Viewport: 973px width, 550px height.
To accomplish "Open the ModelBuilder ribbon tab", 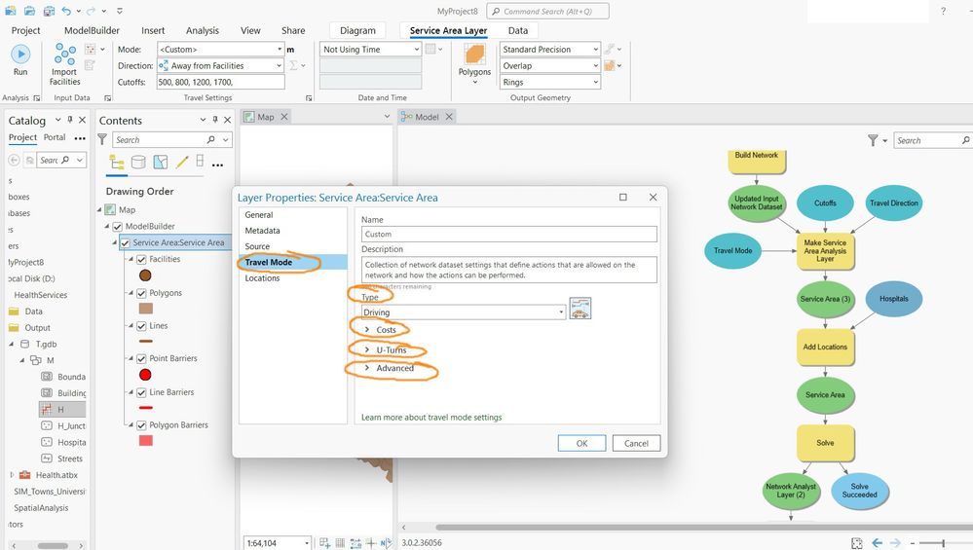I will coord(92,30).
